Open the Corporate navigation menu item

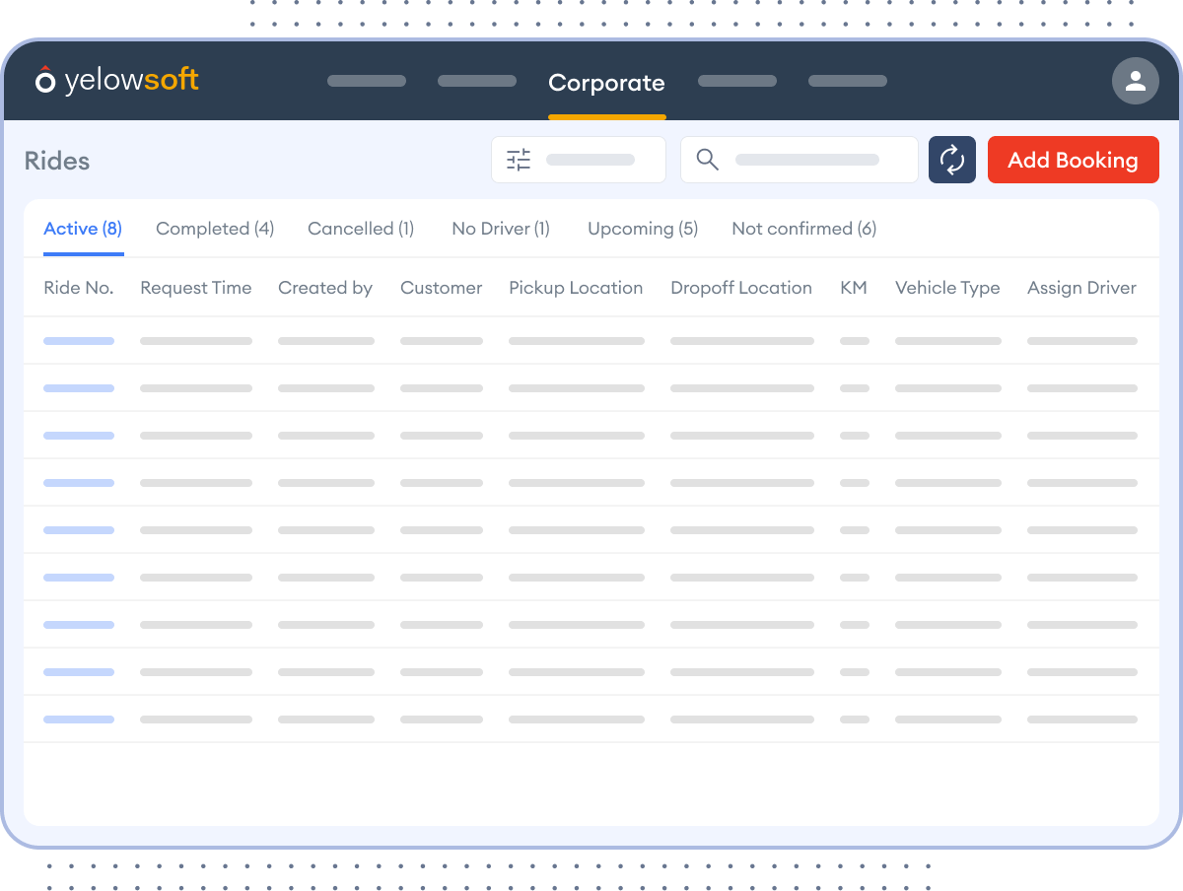click(606, 83)
